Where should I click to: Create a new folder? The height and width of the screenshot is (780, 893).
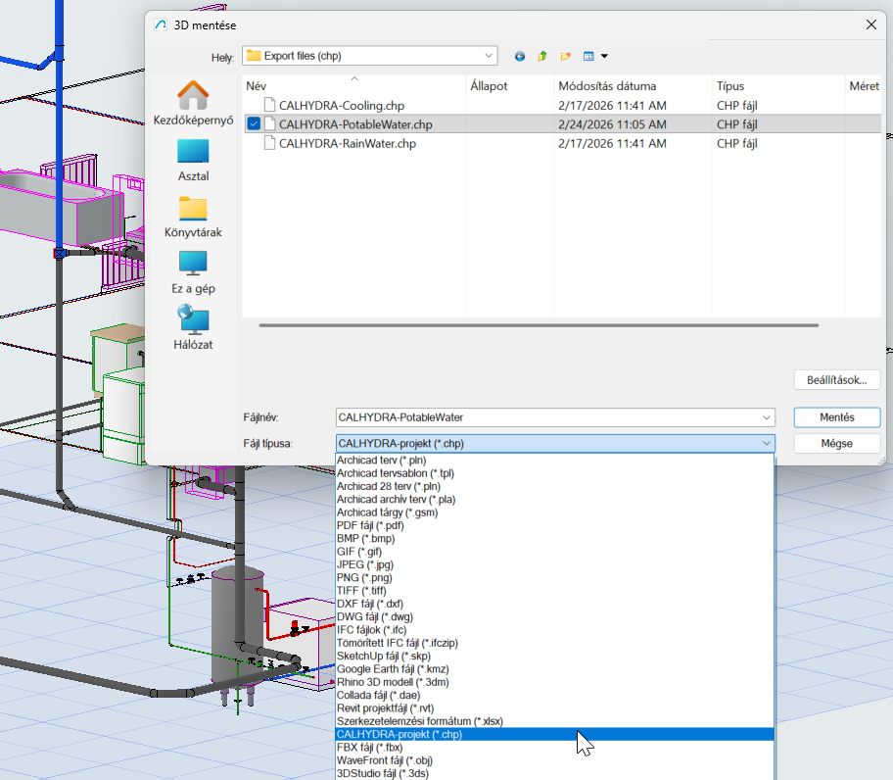click(x=565, y=57)
